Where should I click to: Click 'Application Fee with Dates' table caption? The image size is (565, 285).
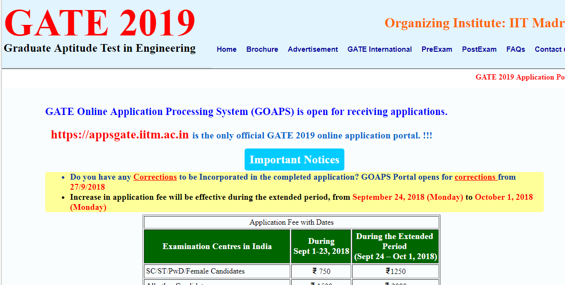pyautogui.click(x=292, y=222)
